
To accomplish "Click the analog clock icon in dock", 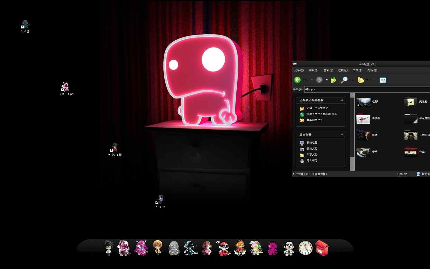I will coord(305,248).
